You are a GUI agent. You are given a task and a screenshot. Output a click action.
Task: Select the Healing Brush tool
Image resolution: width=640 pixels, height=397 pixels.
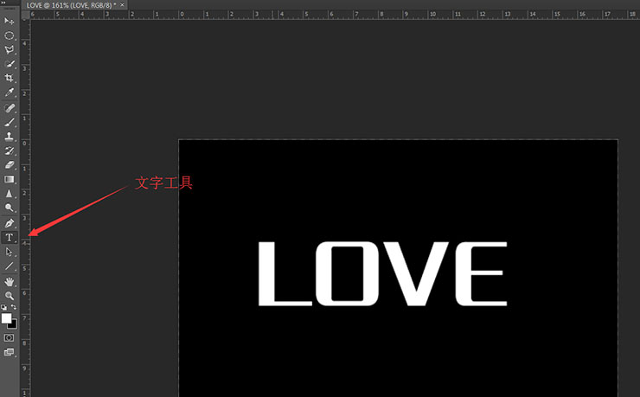10,109
